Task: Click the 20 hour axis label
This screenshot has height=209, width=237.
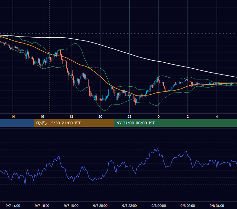Action: click(100, 117)
